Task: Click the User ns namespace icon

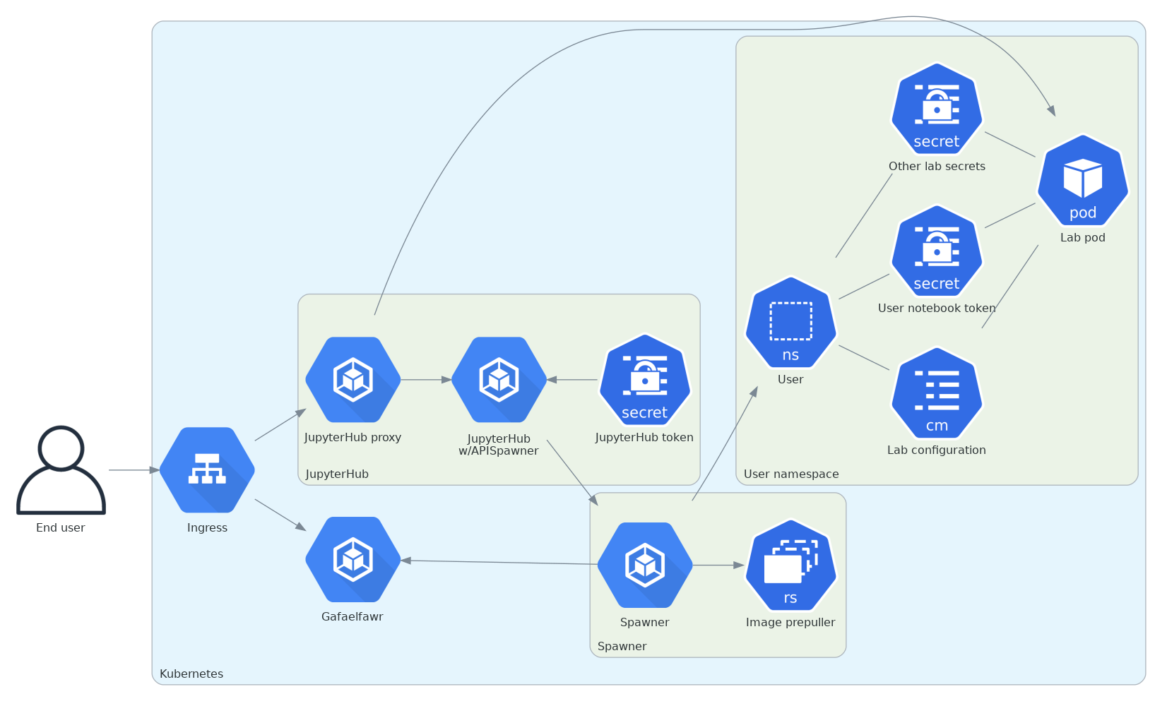Action: click(790, 323)
